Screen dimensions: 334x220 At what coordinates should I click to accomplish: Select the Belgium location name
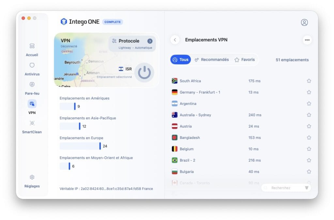(x=186, y=149)
